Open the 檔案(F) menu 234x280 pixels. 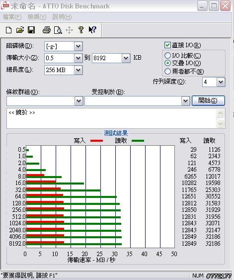click(x=12, y=17)
